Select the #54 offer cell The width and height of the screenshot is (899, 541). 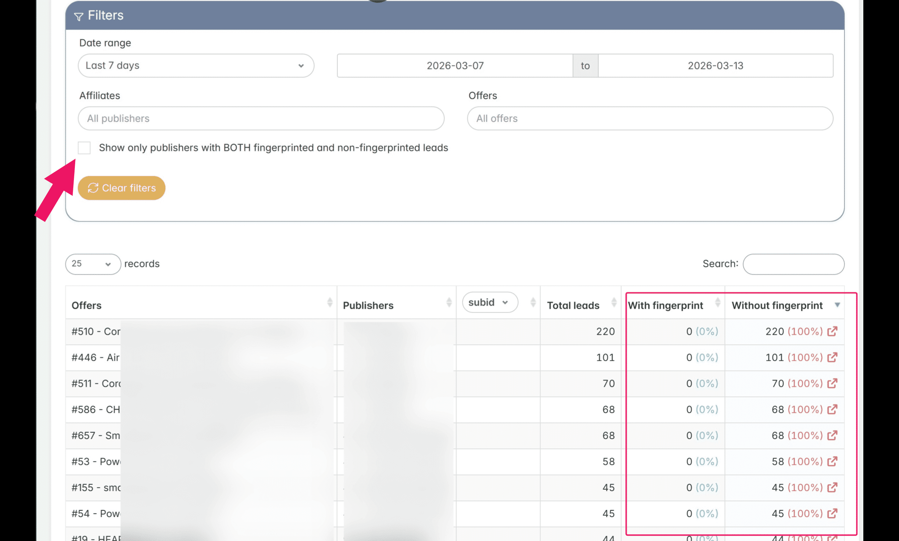click(201, 514)
